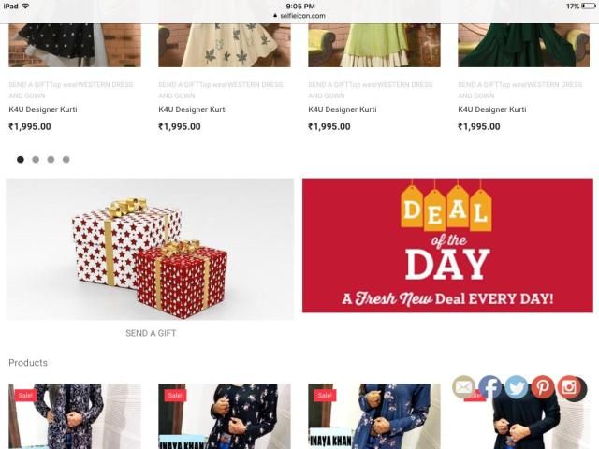
Task: Tap the selfieicon.com address bar
Action: pyautogui.click(x=299, y=16)
